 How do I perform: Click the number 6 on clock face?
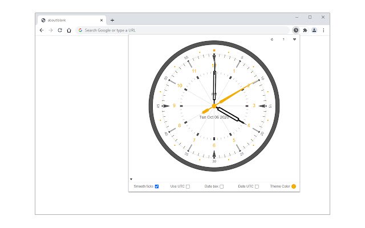(214, 145)
